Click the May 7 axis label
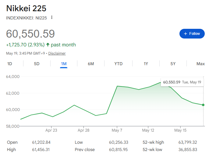 pyautogui.click(x=117, y=130)
